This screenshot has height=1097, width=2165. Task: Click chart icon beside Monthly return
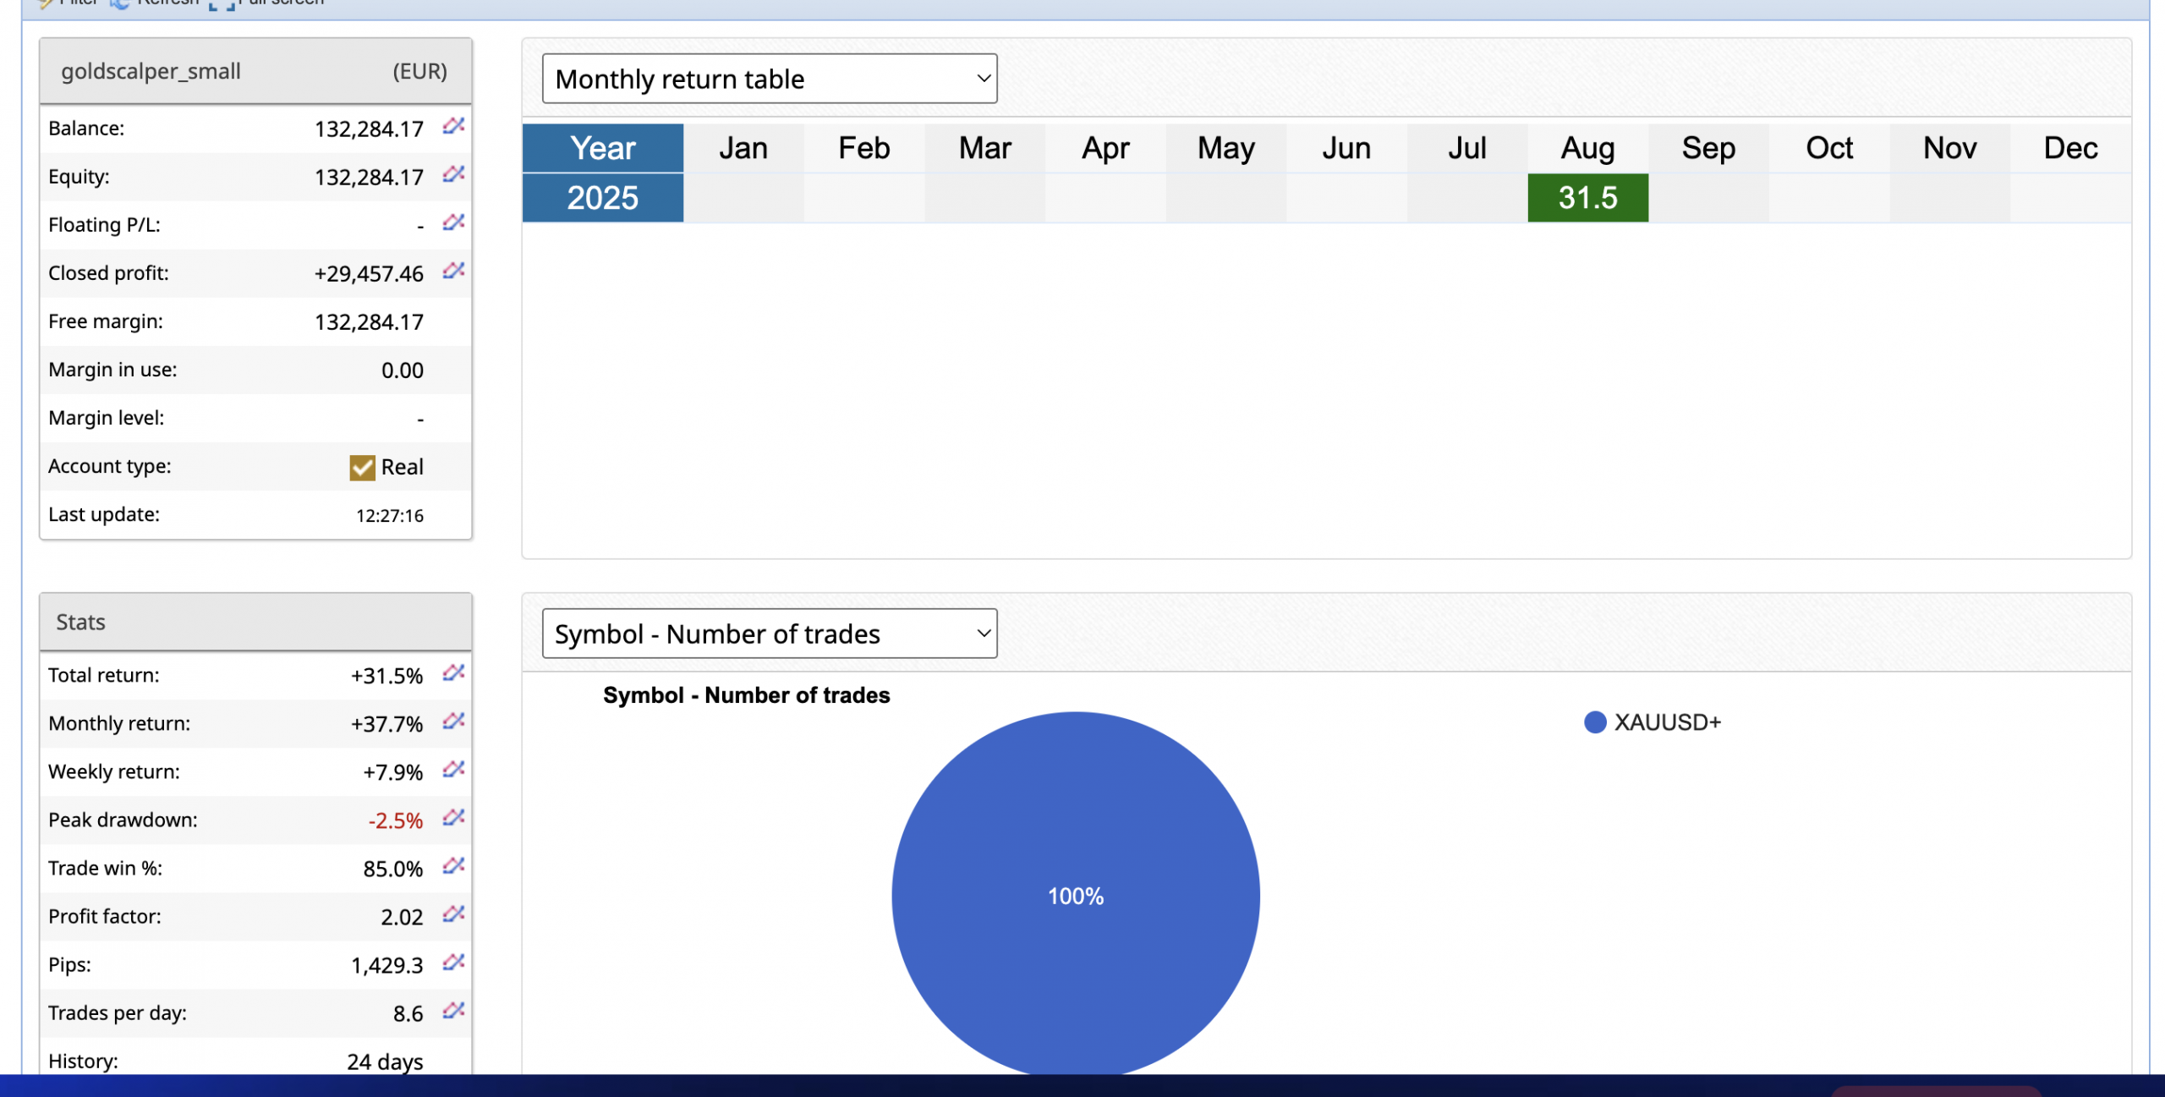pos(453,721)
